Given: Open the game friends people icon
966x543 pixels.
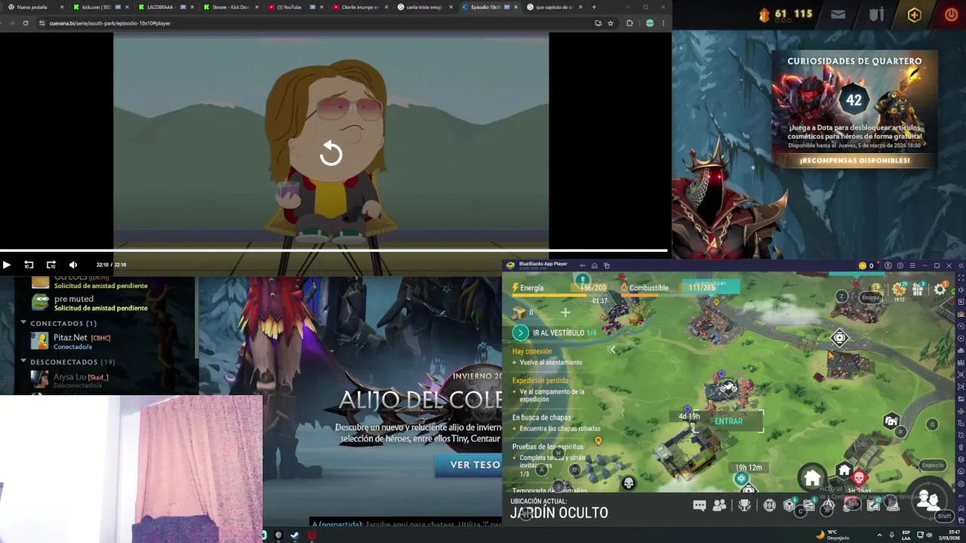Looking at the screenshot, I should 719,506.
